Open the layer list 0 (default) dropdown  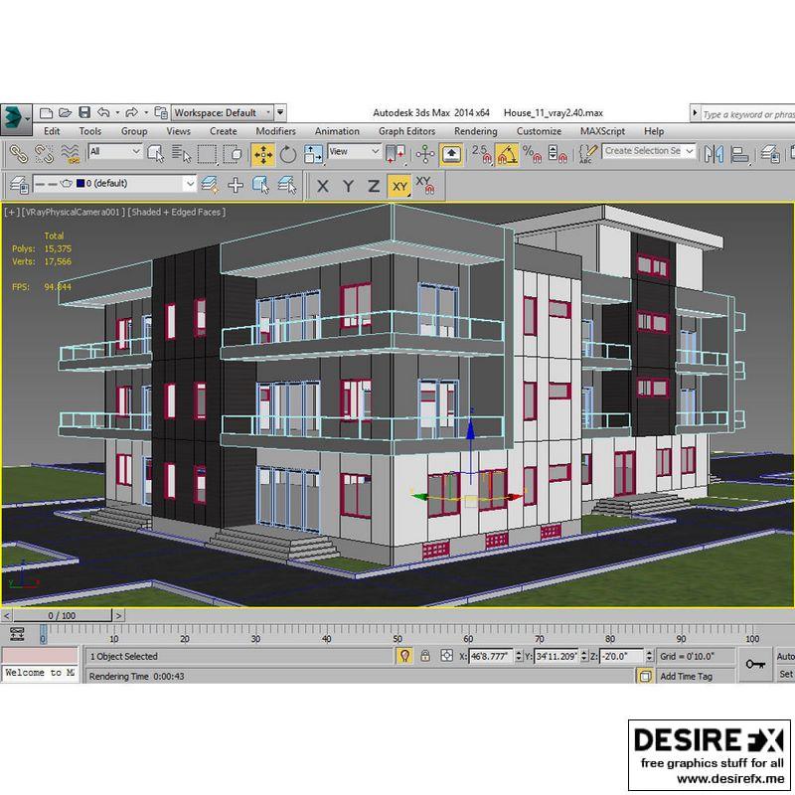coord(137,184)
